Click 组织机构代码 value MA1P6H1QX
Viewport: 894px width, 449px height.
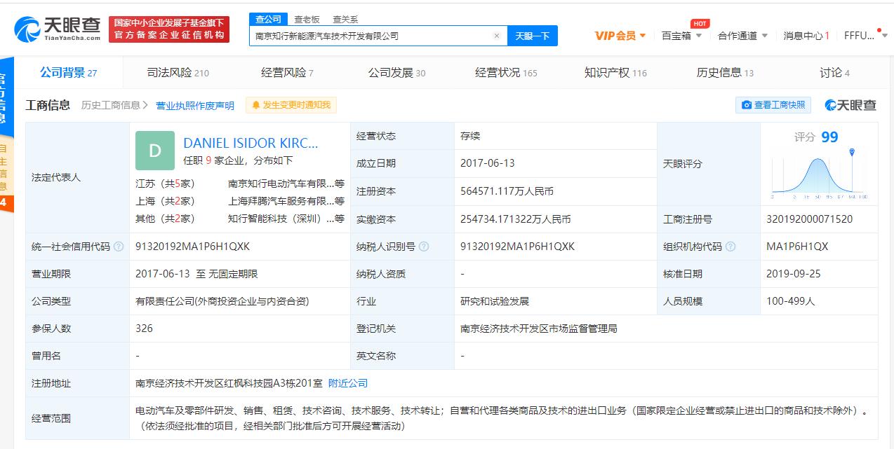point(797,247)
